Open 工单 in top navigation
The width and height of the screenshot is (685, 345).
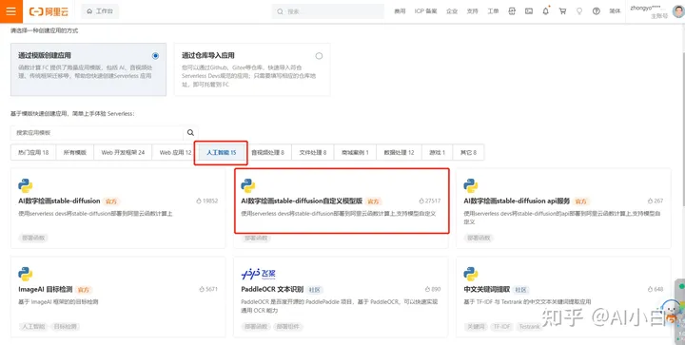click(493, 11)
